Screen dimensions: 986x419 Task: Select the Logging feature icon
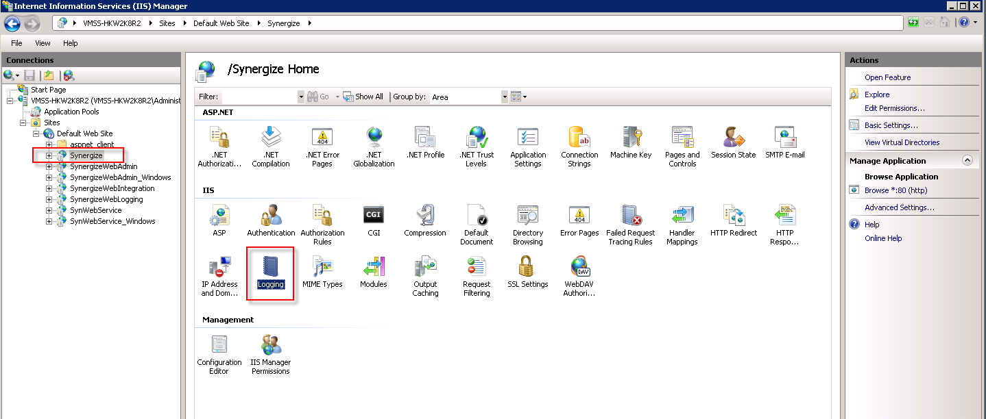pos(271,272)
